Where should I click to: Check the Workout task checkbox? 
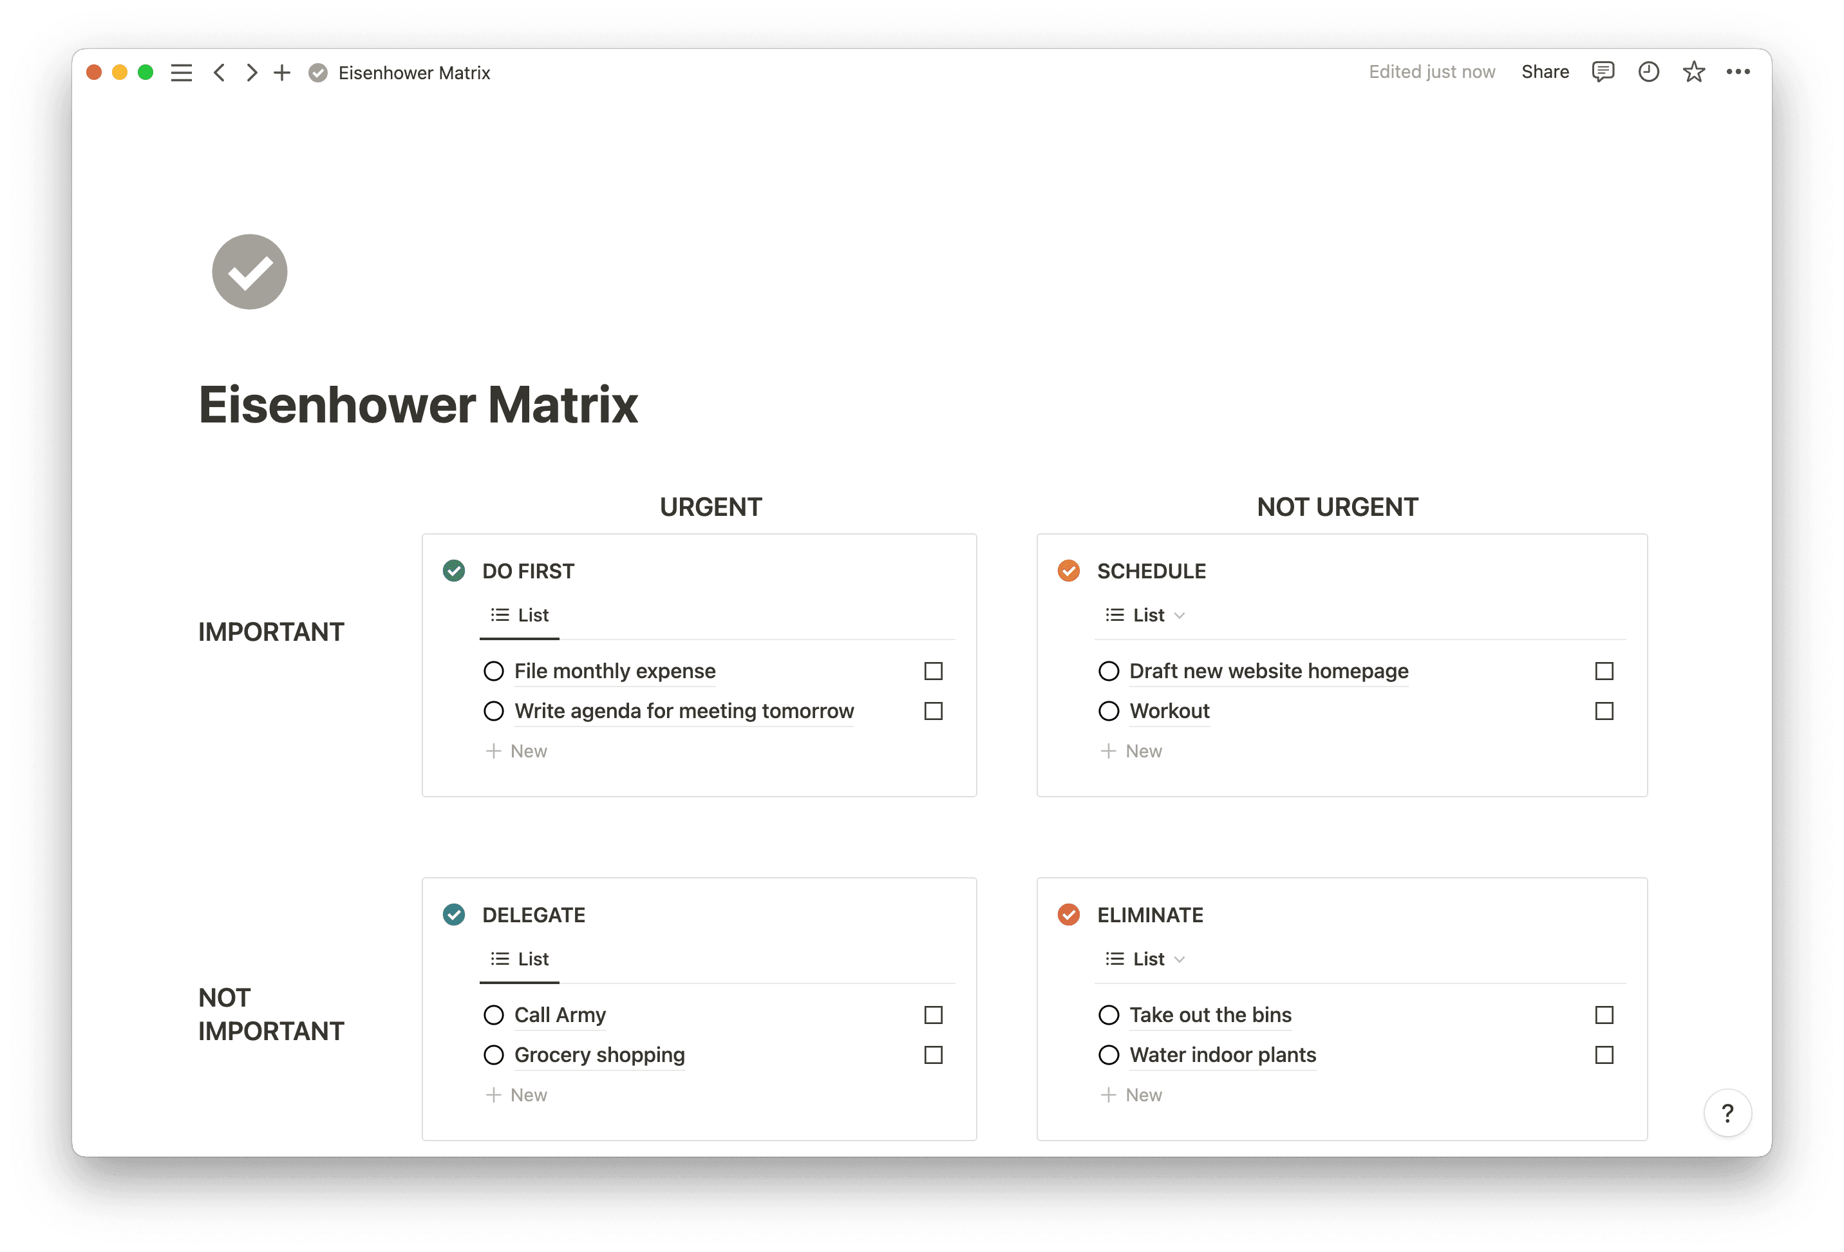pyautogui.click(x=1604, y=712)
